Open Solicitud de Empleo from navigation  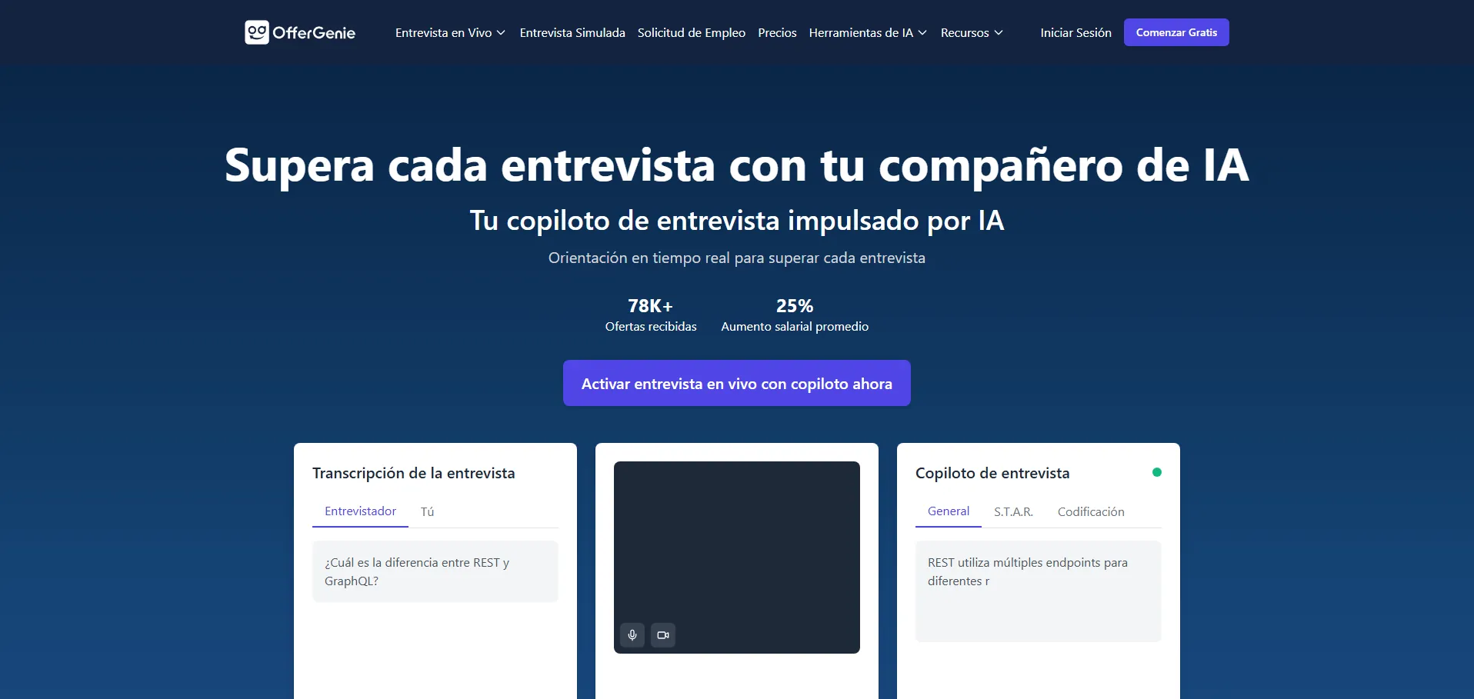[691, 32]
